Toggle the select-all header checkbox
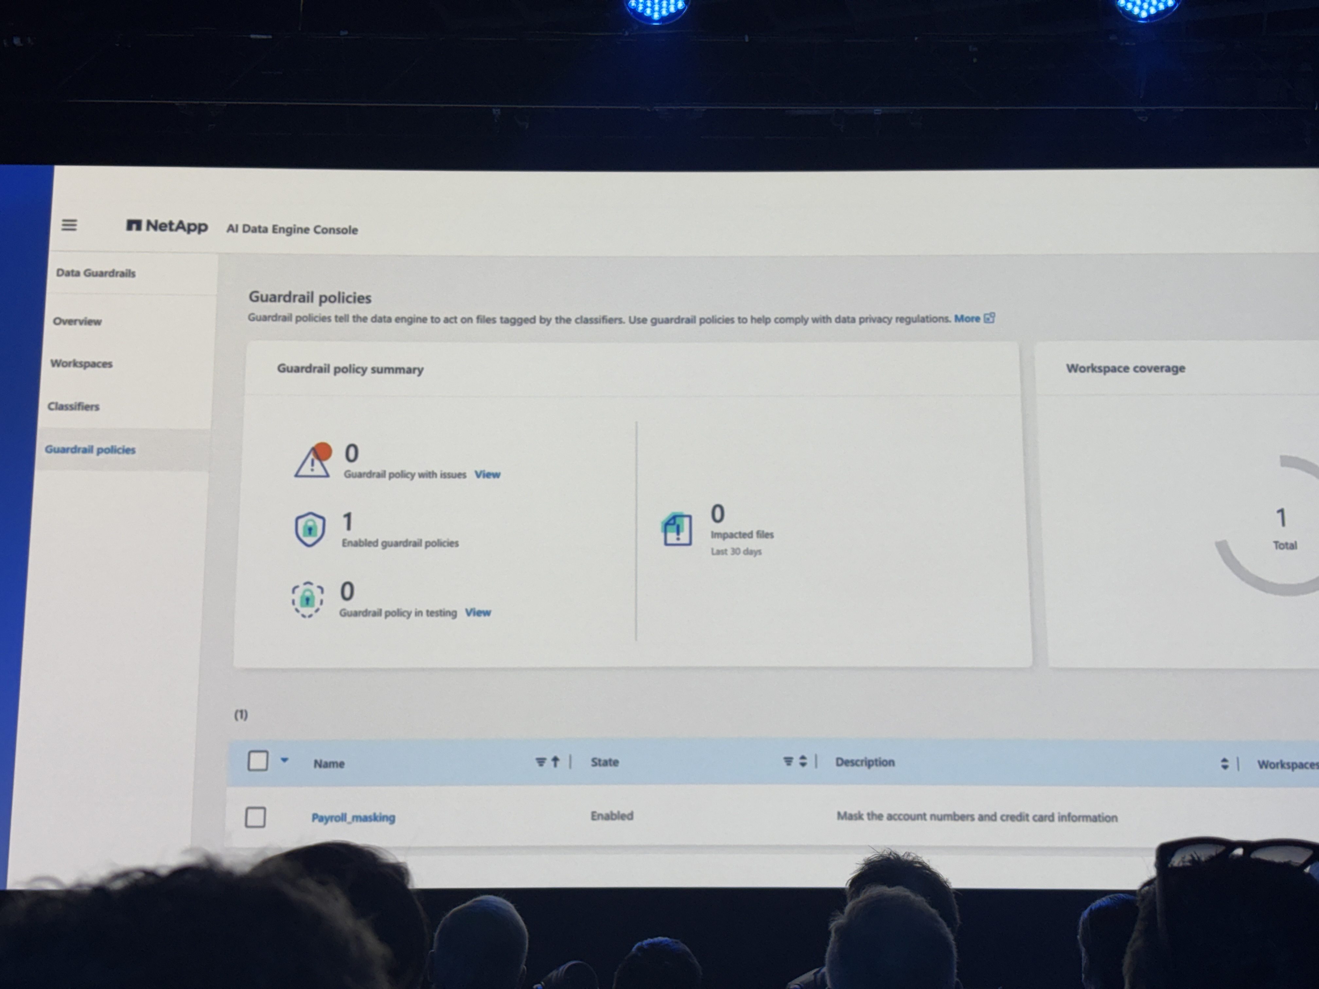The image size is (1319, 989). click(257, 761)
